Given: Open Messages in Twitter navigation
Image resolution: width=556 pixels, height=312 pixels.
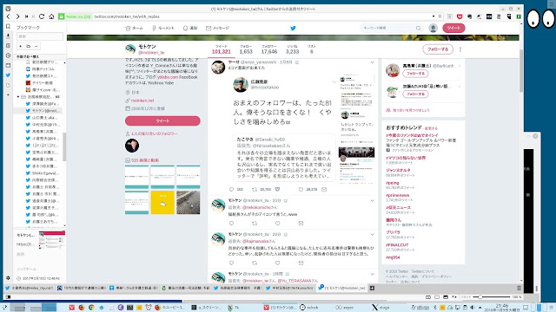Looking at the screenshot, I should [218, 28].
